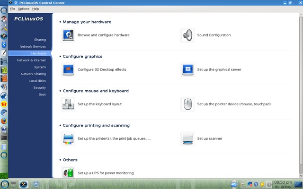Open the printer setup icon
The height and width of the screenshot is (189, 303).
coord(68,138)
